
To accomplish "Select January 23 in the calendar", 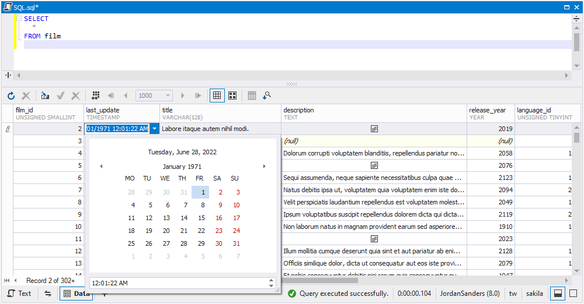I will [218, 231].
